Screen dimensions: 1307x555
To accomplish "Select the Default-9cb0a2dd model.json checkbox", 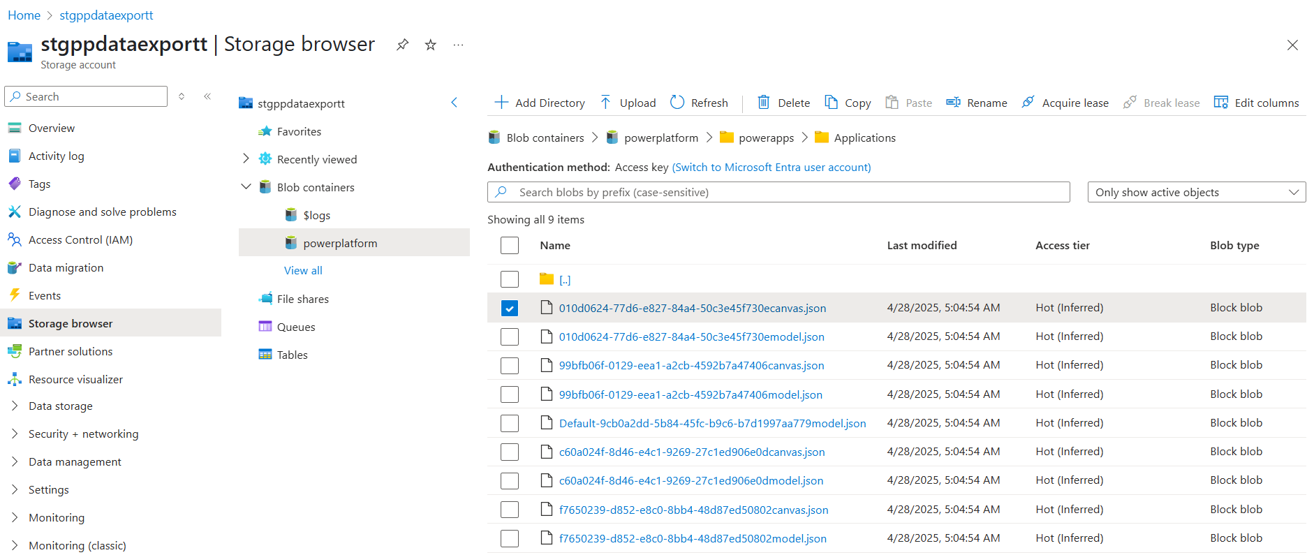I will (510, 423).
